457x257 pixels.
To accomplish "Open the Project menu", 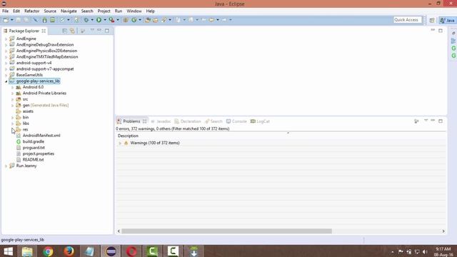I will 104,11.
